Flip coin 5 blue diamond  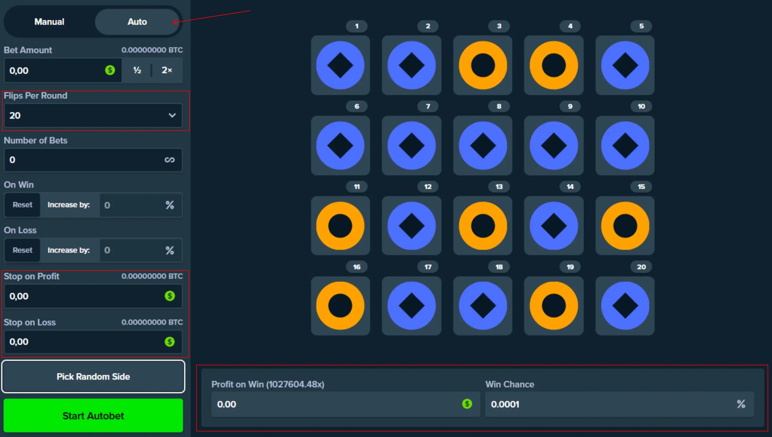coord(625,65)
